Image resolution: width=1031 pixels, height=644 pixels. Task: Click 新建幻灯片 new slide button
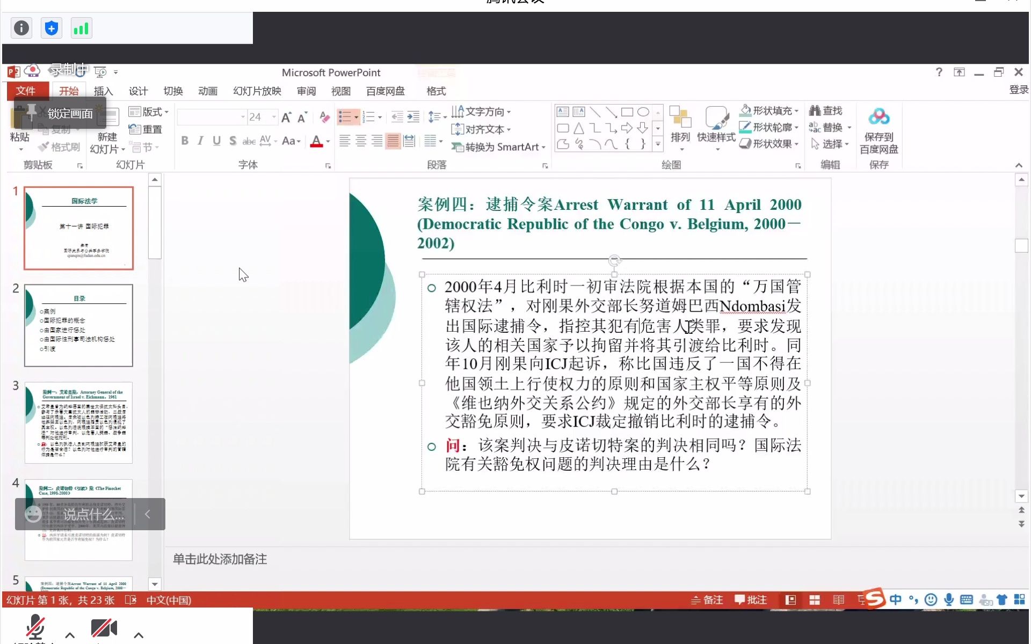[x=107, y=131]
